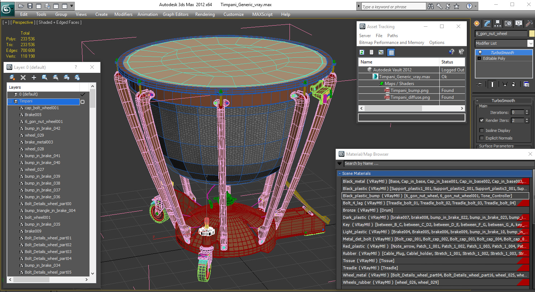Image resolution: width=535 pixels, height=292 pixels.
Task: Expand the Editable Poly stack entry
Action: (x=479, y=58)
